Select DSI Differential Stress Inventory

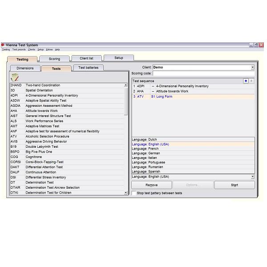pos(67,177)
